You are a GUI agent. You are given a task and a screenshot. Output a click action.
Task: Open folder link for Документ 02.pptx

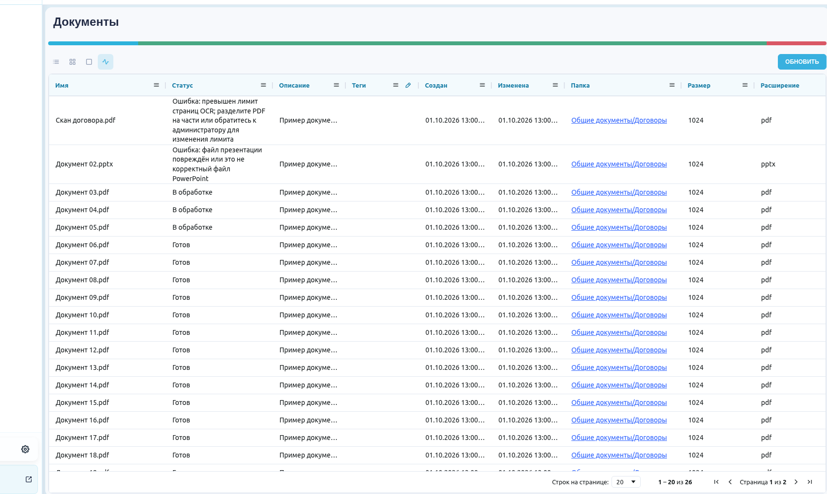point(619,164)
